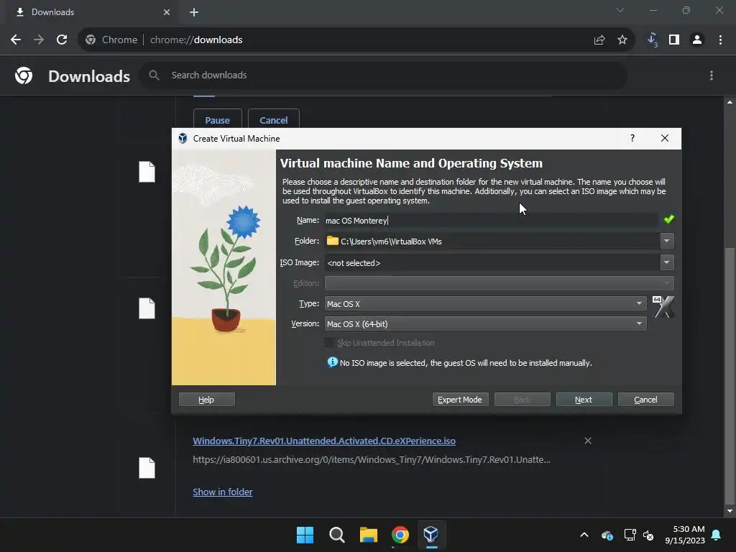The width and height of the screenshot is (736, 552).
Task: Click the VirtualBox icon in dialog title
Action: (183, 139)
